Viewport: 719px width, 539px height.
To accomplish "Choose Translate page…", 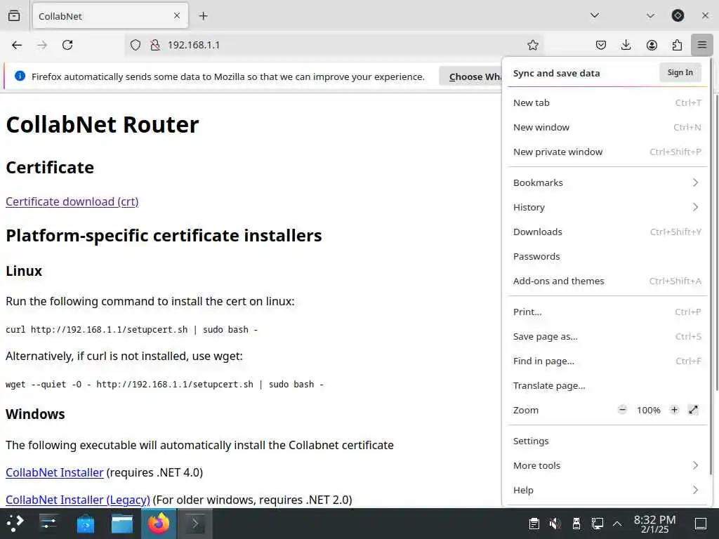I will (x=607, y=386).
